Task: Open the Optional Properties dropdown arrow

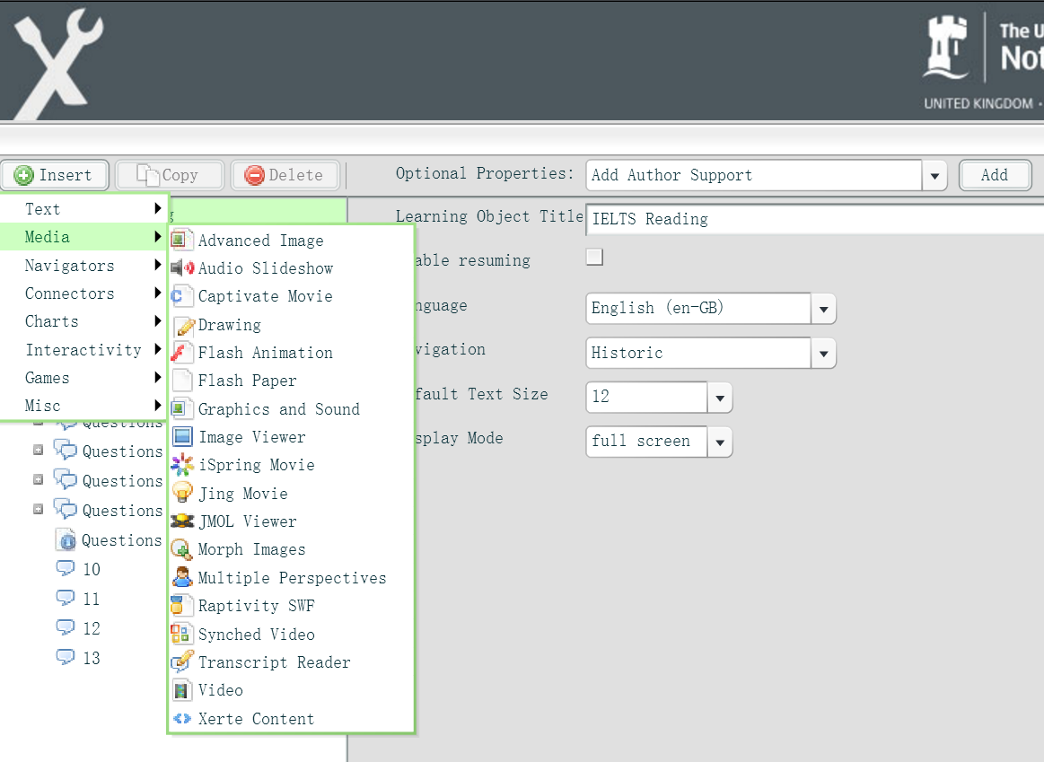Action: [x=934, y=176]
